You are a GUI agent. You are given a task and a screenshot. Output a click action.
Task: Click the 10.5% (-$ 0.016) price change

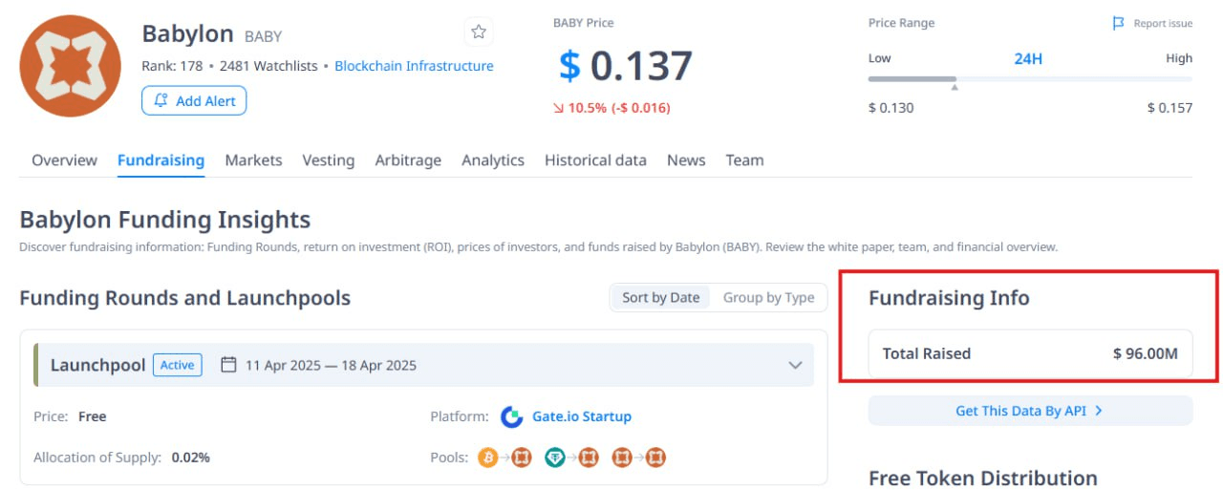[611, 108]
